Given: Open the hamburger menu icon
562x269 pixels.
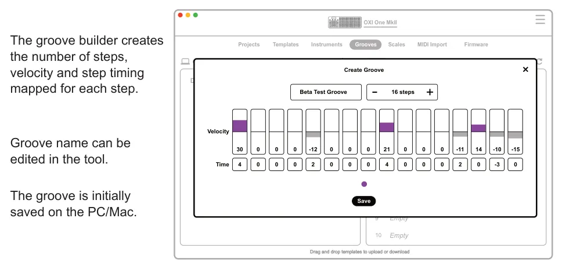Looking at the screenshot, I should coord(540,19).
